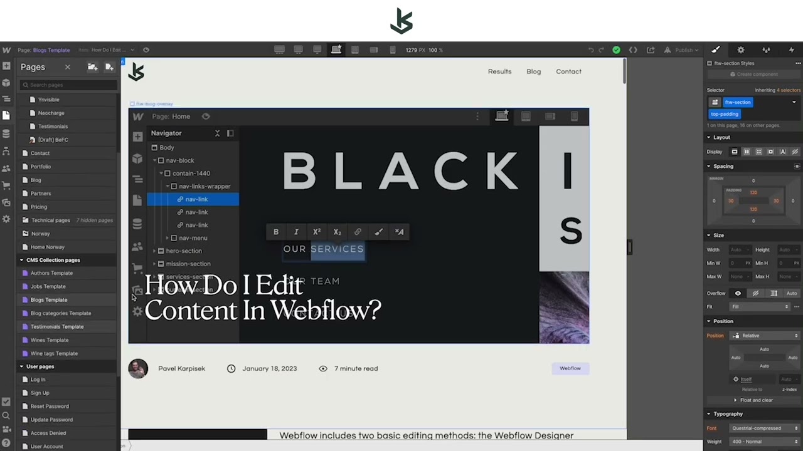
Task: Click the Search pages field
Action: [x=68, y=85]
